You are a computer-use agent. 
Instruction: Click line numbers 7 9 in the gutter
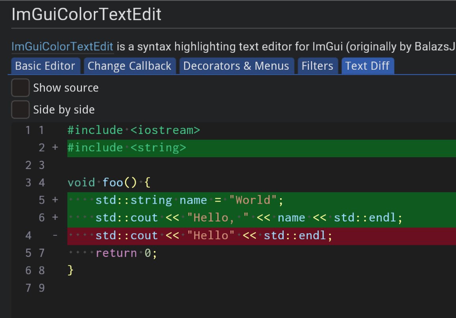[x=35, y=288]
